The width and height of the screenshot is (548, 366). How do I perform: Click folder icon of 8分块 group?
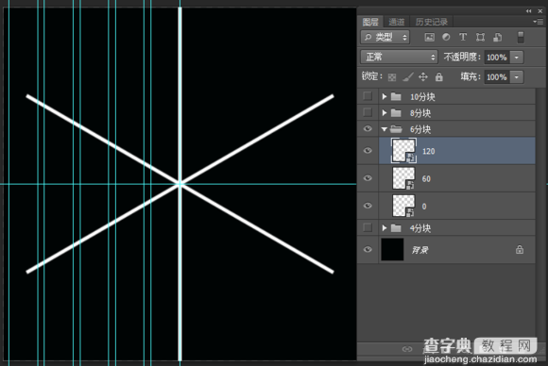[396, 113]
